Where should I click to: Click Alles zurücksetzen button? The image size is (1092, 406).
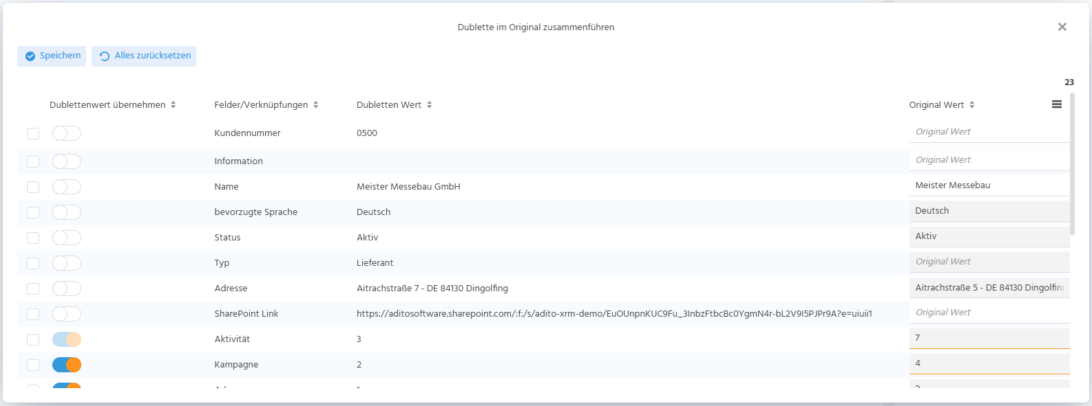tap(144, 56)
